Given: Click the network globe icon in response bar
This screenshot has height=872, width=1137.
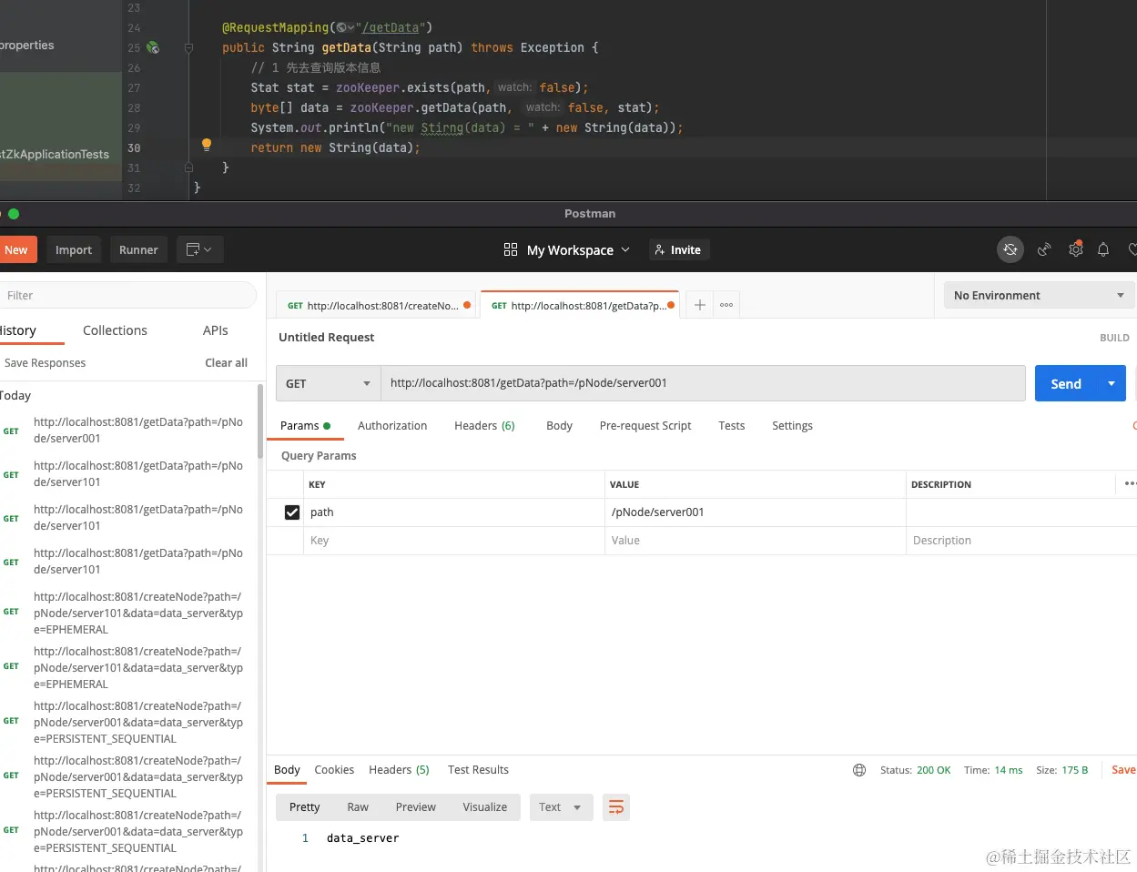Looking at the screenshot, I should (x=859, y=770).
